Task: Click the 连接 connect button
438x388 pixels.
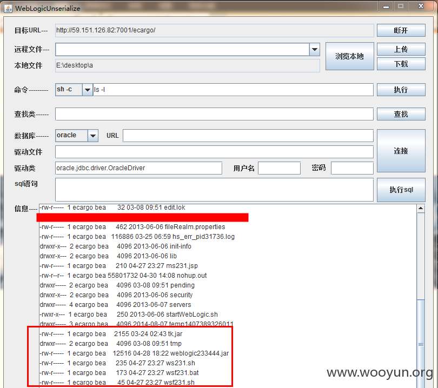Action: (x=401, y=151)
